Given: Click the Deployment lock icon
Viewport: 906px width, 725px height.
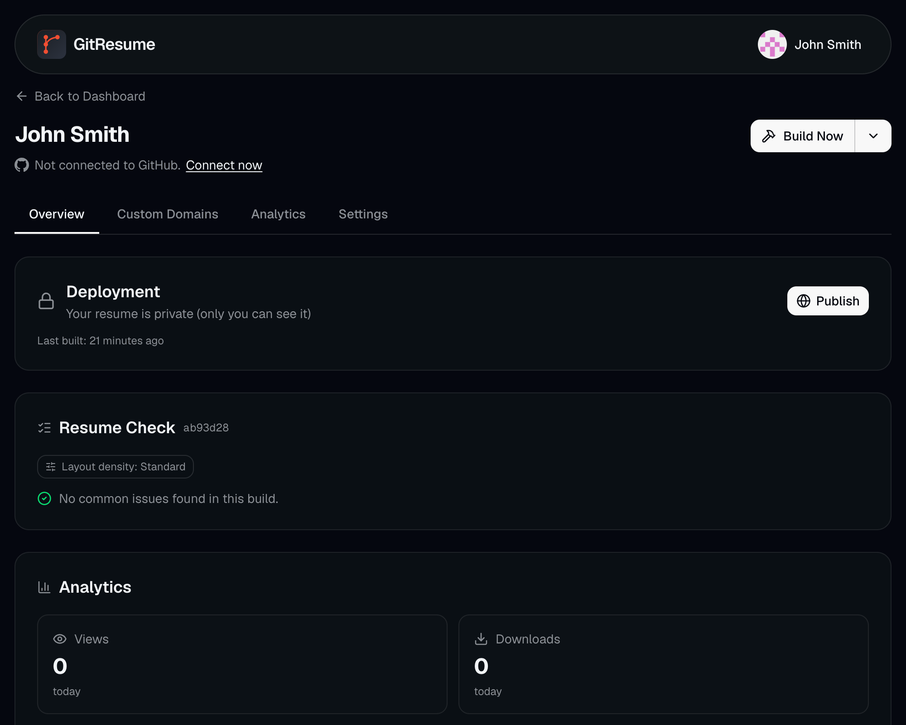Looking at the screenshot, I should click(x=46, y=301).
